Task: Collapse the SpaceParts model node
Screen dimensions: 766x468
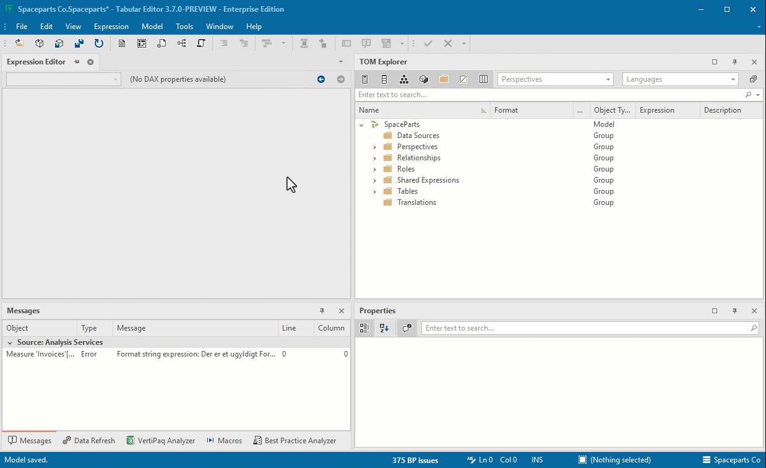Action: tap(362, 124)
